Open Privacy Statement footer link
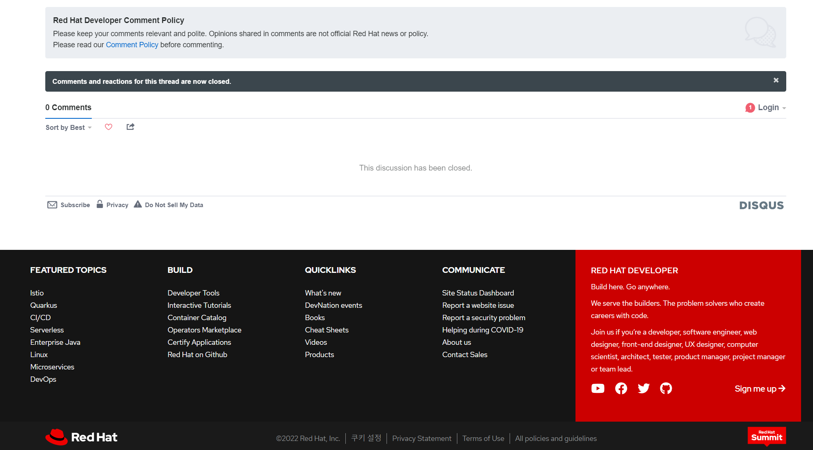This screenshot has width=813, height=450. pos(422,438)
